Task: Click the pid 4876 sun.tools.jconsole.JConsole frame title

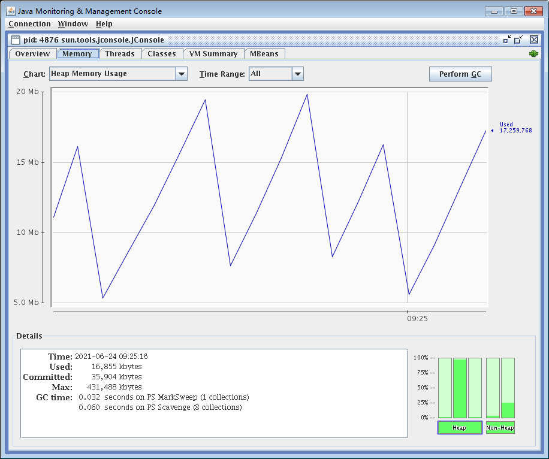Action: coord(93,40)
